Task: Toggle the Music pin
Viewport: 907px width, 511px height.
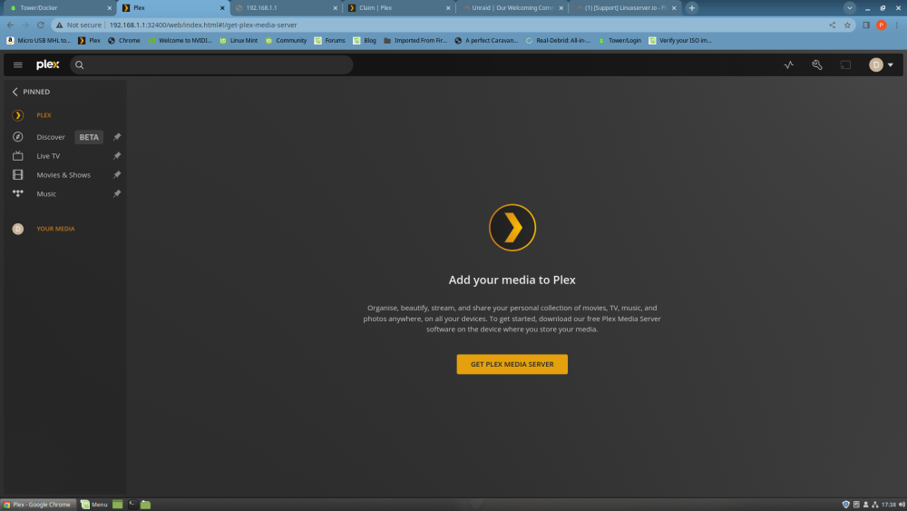Action: click(x=117, y=194)
